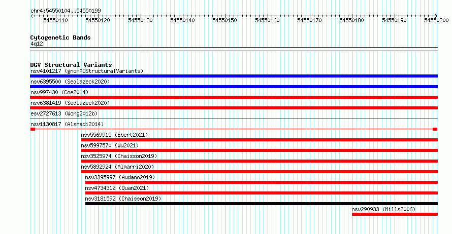
Task: Click the thin red line for esv2727613
Action: [x=234, y=118]
